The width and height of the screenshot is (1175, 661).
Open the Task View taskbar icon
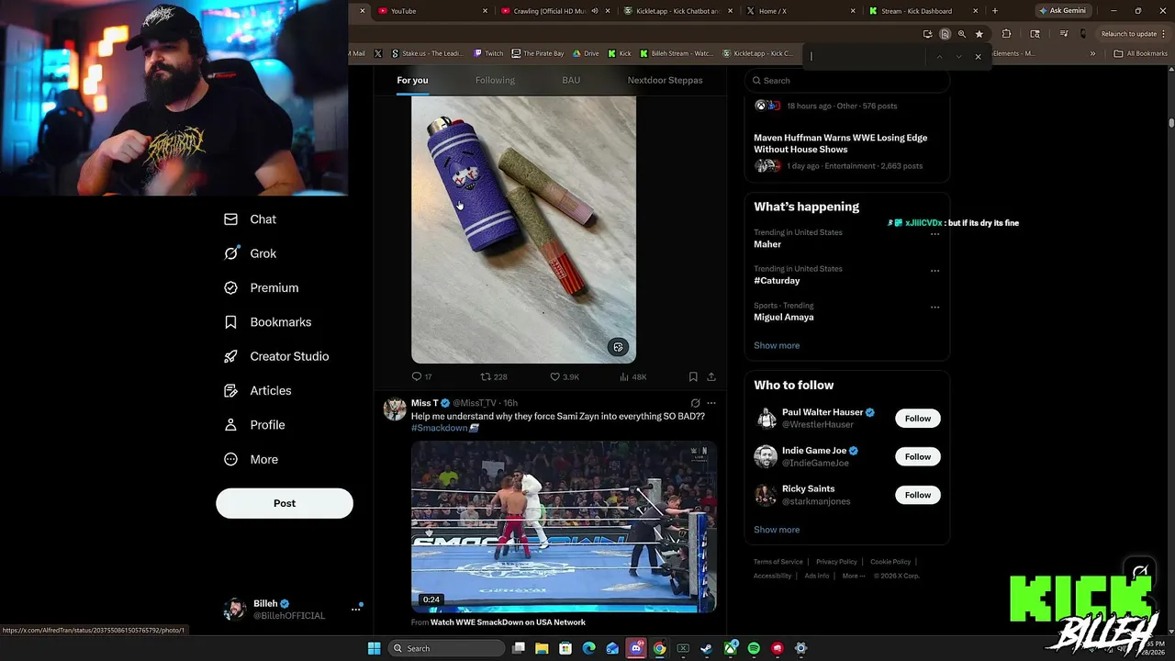tap(519, 648)
